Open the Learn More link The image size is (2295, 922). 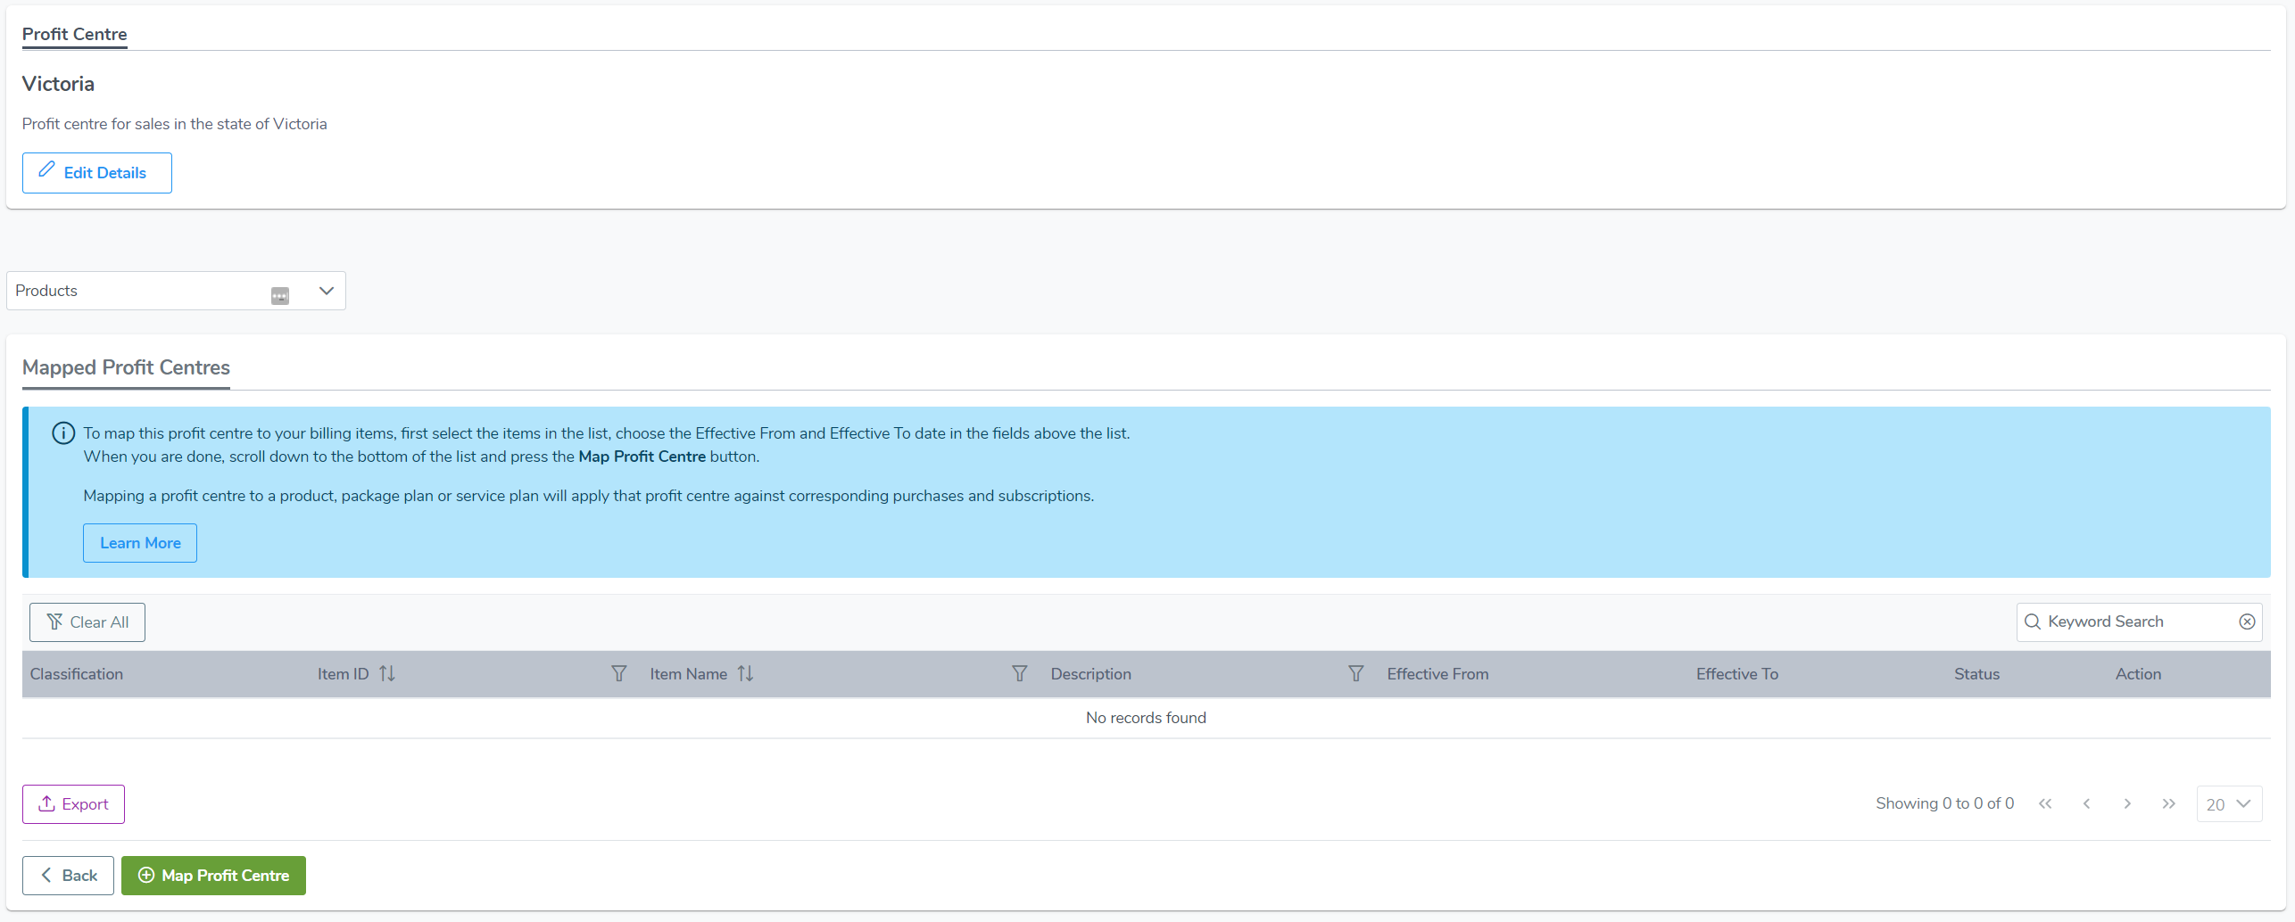click(x=140, y=543)
